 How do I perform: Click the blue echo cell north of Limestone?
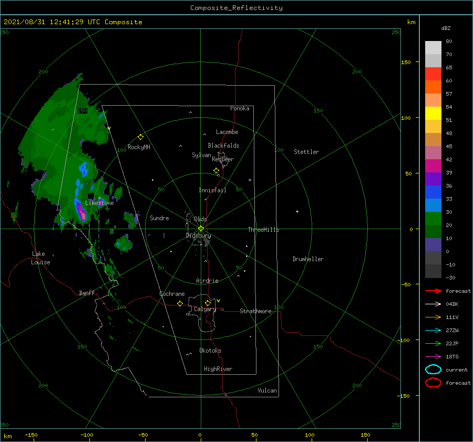(x=84, y=170)
